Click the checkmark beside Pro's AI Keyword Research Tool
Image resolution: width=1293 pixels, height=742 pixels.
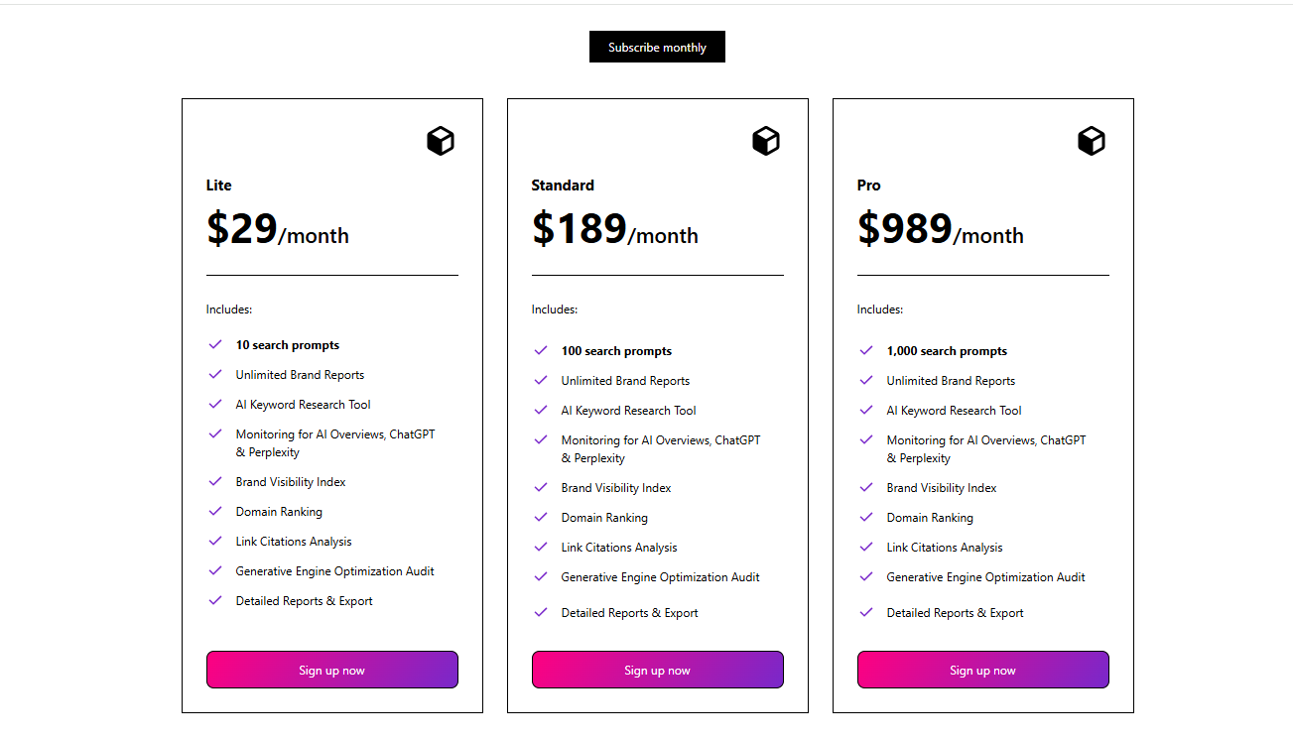pos(866,410)
